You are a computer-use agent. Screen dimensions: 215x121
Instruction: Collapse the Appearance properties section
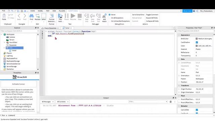point(179,35)
